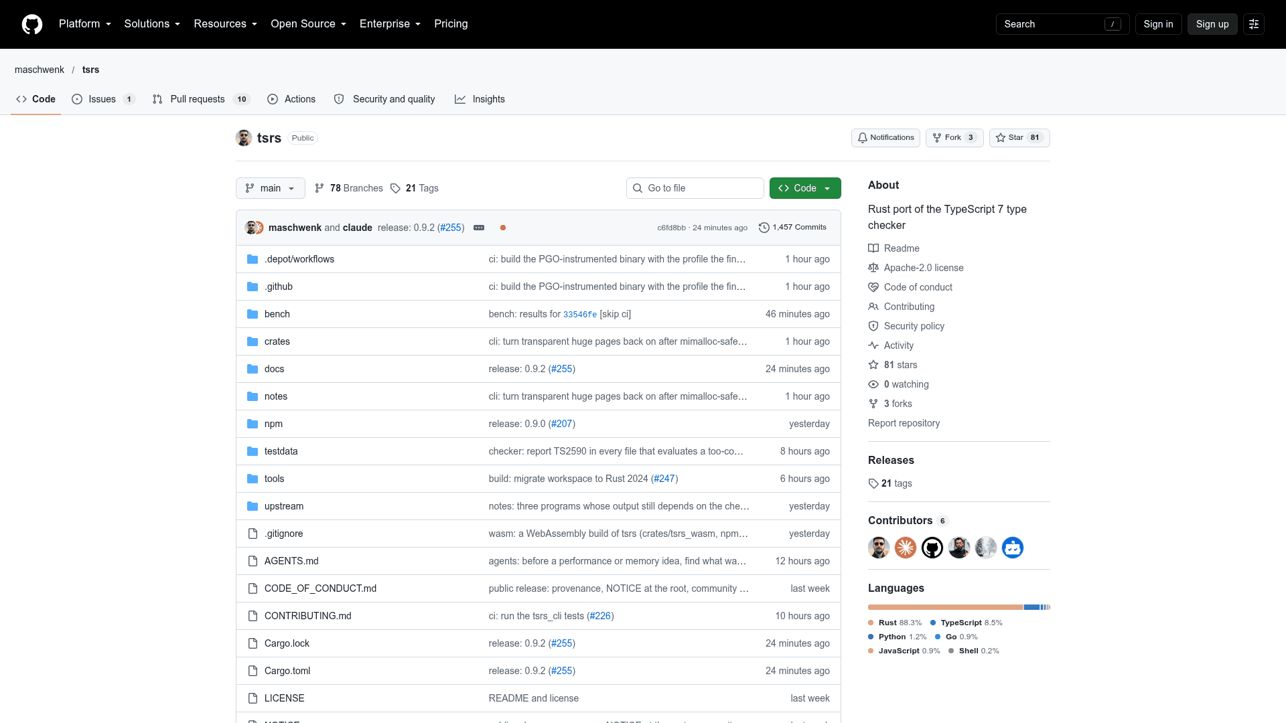Expand the main branch dropdown
Screen dimensions: 1286x723
271,188
